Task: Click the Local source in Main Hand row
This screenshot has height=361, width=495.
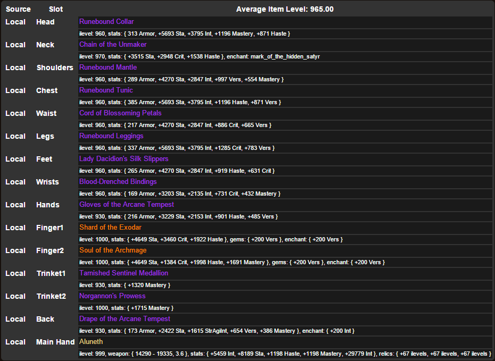Action: tap(15, 342)
